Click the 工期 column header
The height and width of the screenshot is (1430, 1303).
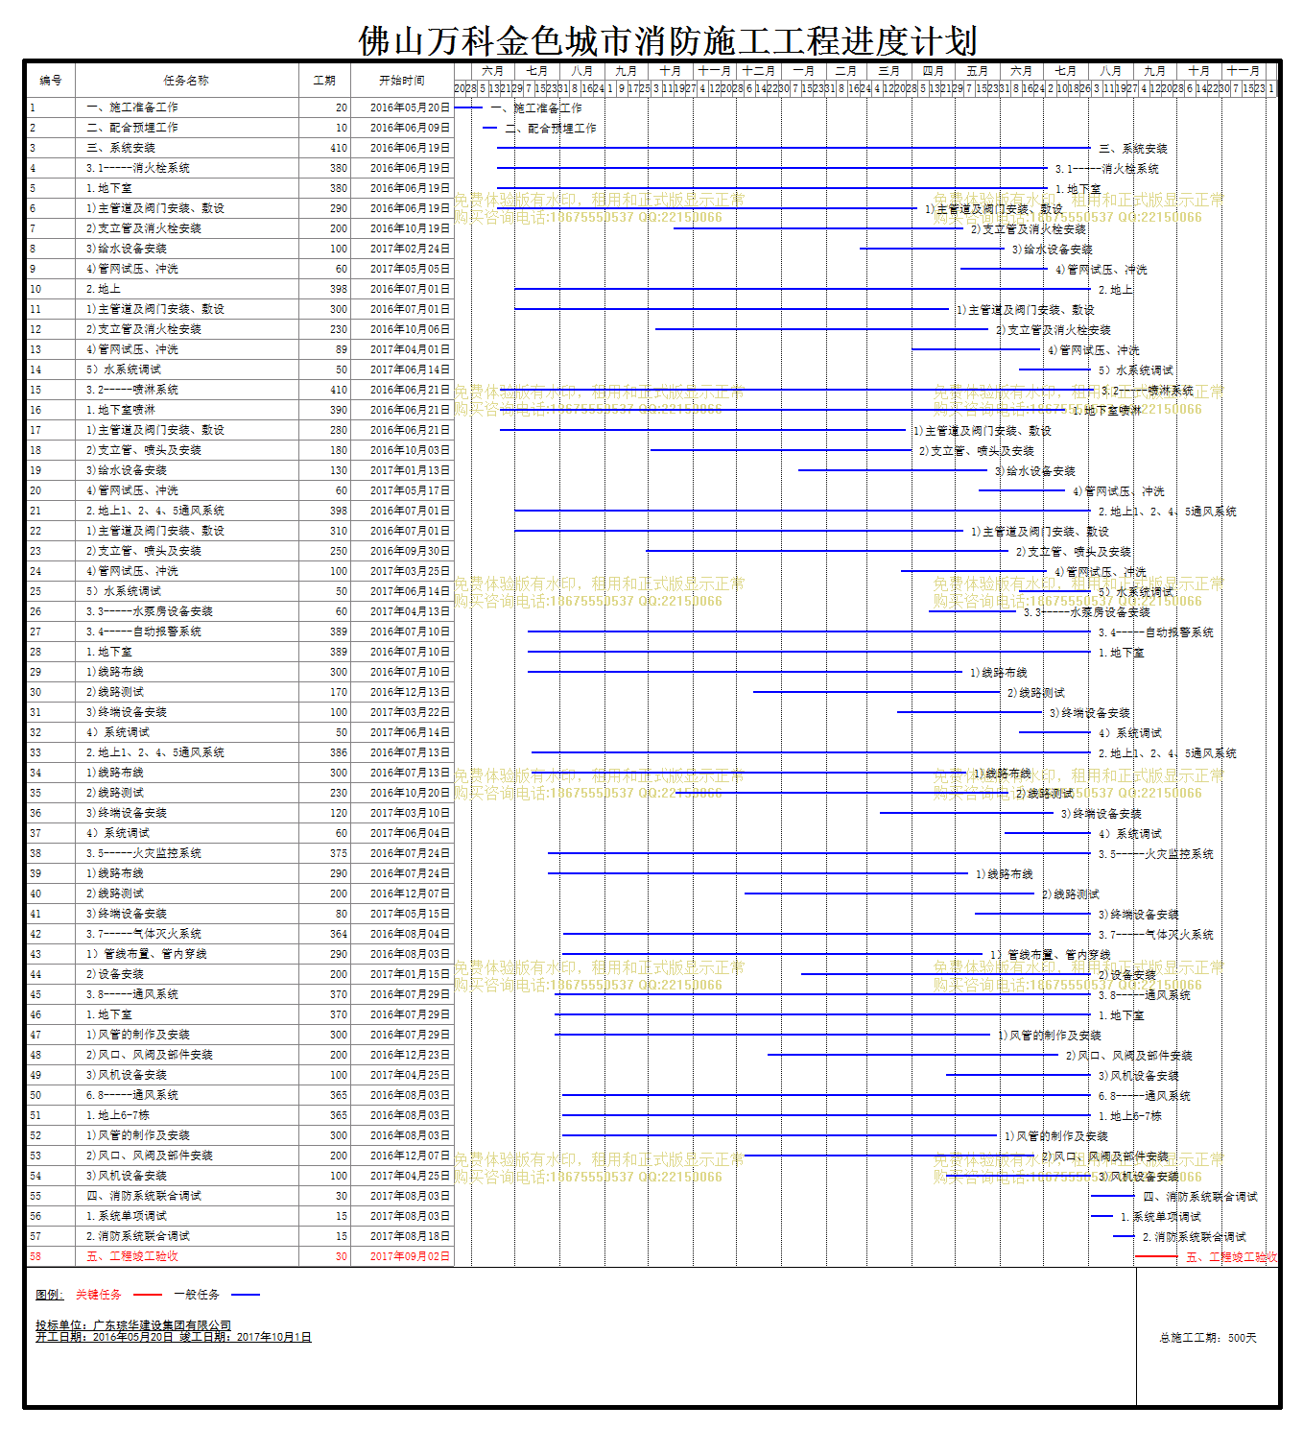point(324,81)
